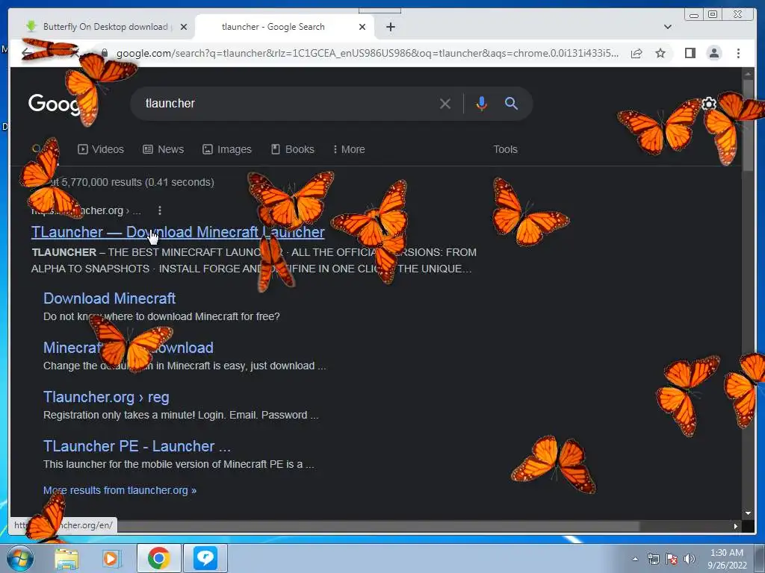Open Chrome profile avatar

(x=713, y=53)
